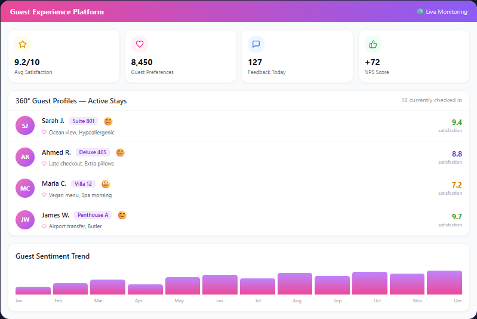Select the Aug bar in sentiment chart
This screenshot has width=477, height=319.
(295, 284)
